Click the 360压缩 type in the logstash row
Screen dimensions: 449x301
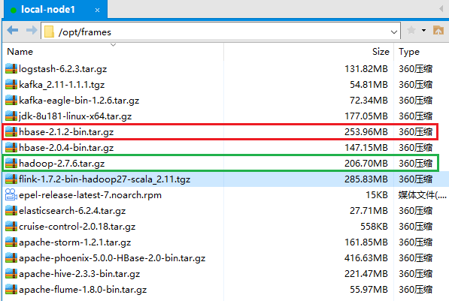[415, 69]
